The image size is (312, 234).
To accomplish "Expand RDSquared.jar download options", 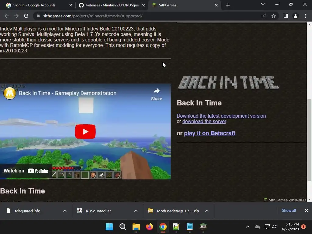I will pyautogui.click(x=136, y=211).
